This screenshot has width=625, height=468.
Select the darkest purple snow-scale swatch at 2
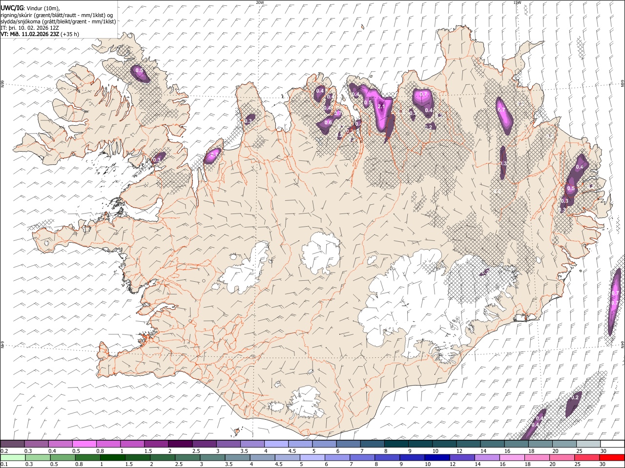coord(180,444)
